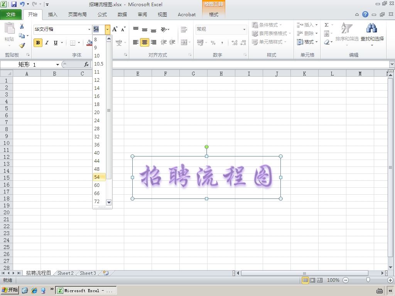395x296 pixels.
Task: Click the Microsoft Excel taskbar button
Action: tap(86, 291)
